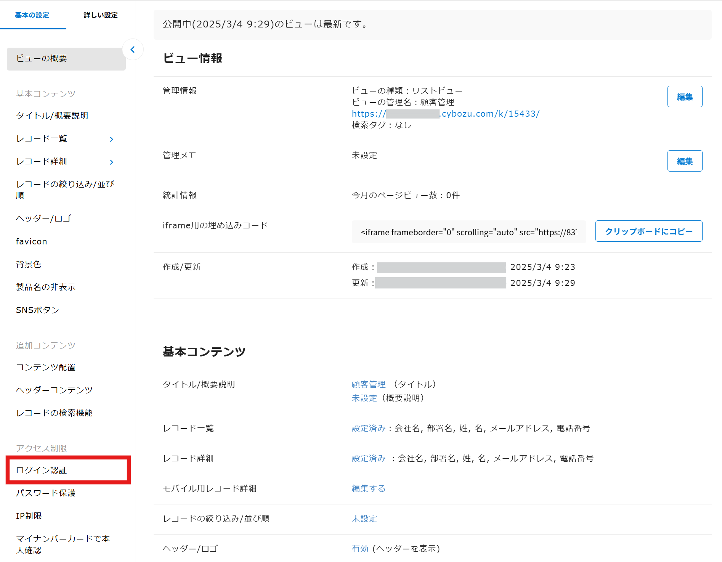
Task: Expand the レコード詳細 submenu arrow
Action: (111, 162)
